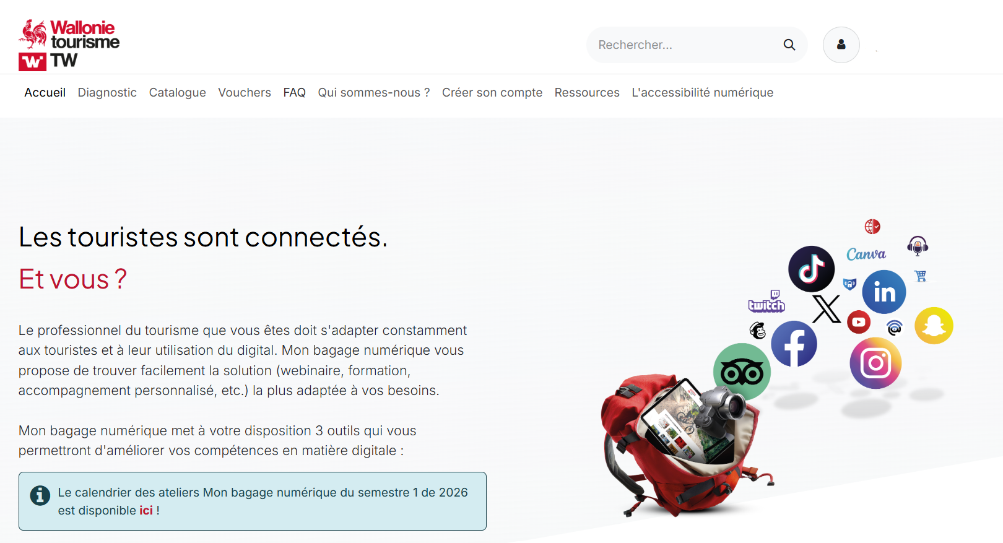The width and height of the screenshot is (1003, 543).
Task: Click the Instagram icon bubble
Action: [x=875, y=363]
